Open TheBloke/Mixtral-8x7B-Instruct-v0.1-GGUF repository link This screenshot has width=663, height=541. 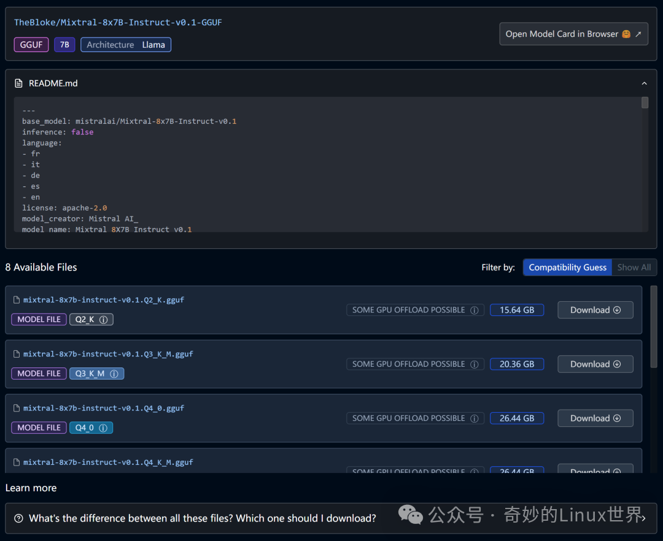point(118,22)
